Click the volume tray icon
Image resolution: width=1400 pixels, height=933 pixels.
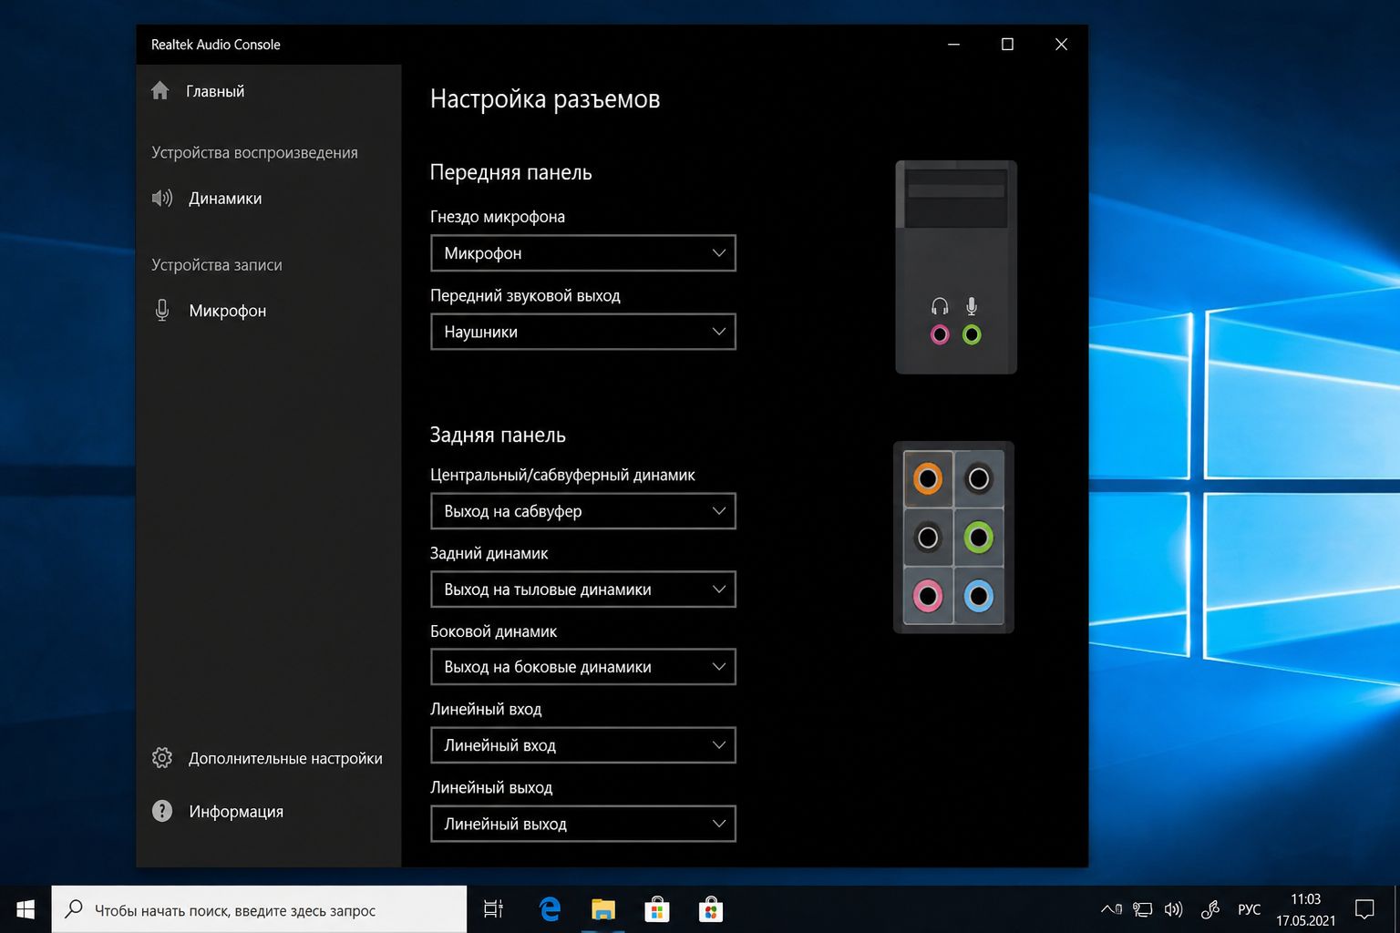click(x=1174, y=909)
